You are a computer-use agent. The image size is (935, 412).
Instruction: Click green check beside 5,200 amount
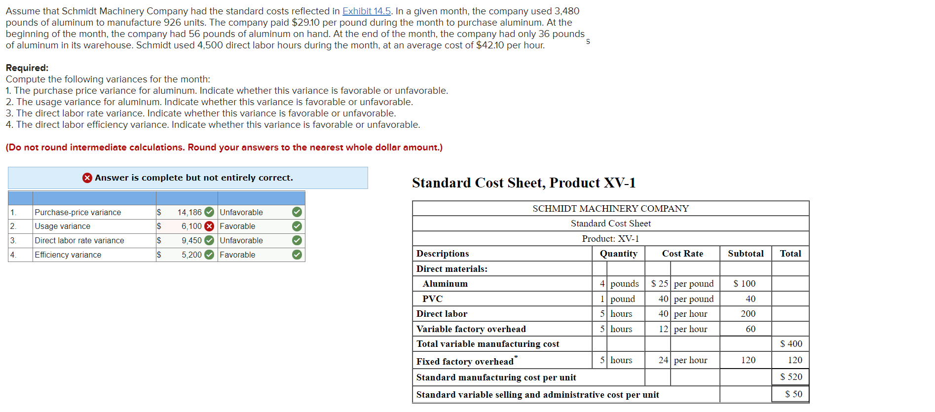click(209, 255)
